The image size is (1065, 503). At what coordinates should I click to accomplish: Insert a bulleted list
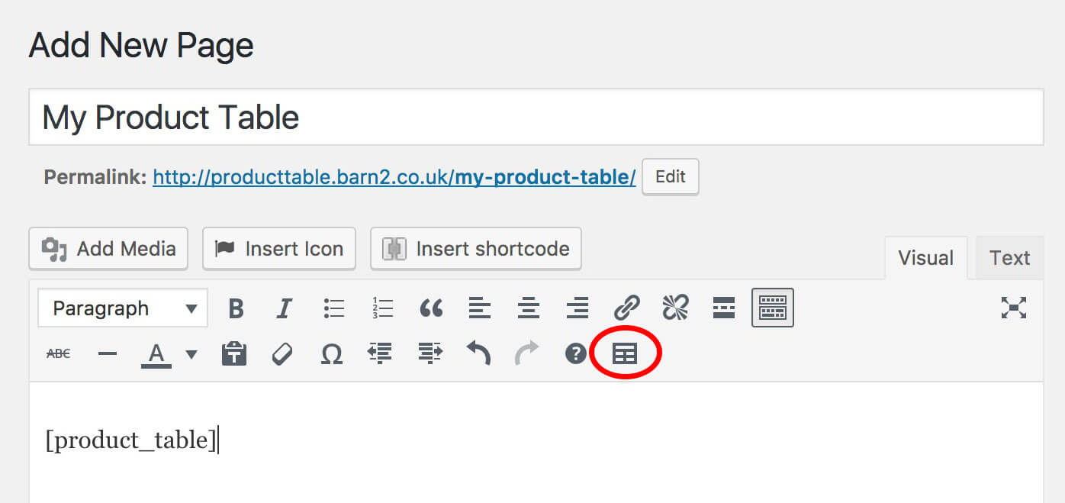click(x=333, y=308)
